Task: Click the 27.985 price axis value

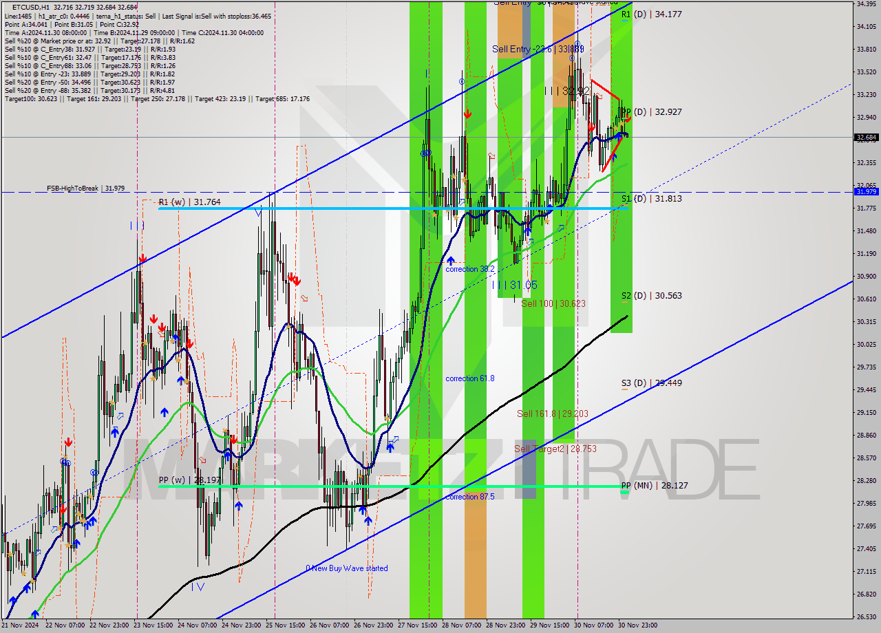Action: [866, 503]
